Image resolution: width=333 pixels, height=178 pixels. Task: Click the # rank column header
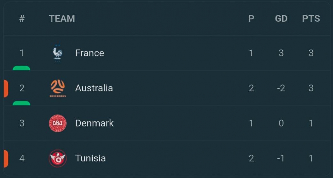pyautogui.click(x=22, y=19)
